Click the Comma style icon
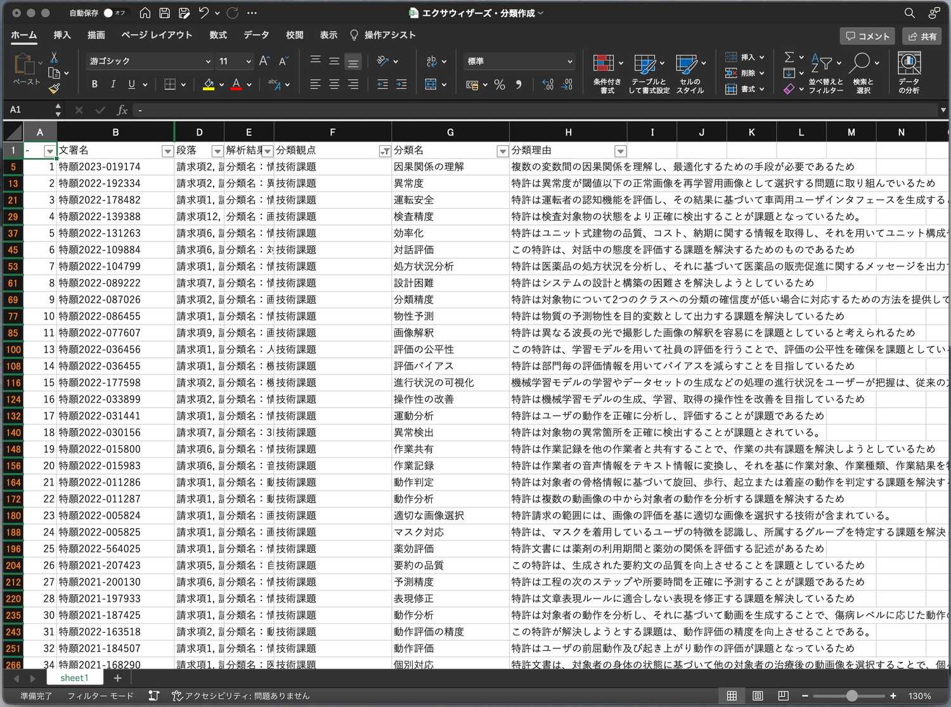Image resolution: width=951 pixels, height=707 pixels. pyautogui.click(x=519, y=84)
